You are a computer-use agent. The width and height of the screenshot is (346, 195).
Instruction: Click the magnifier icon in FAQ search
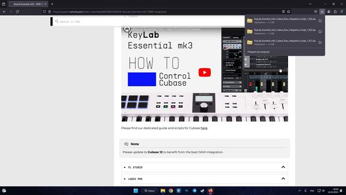57,22
